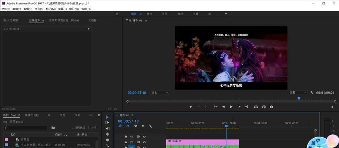Select the Track Select Forward tool

(107, 122)
